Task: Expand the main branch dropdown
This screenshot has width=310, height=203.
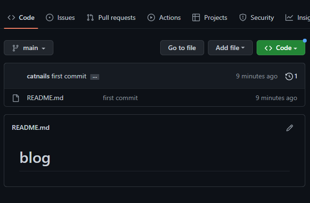Action: (x=28, y=48)
